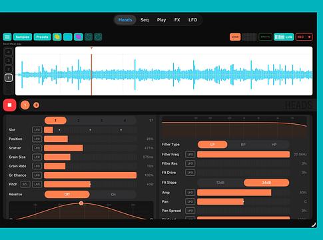Click the Pan slider bar
This screenshot has width=323, height=240.
244,201
